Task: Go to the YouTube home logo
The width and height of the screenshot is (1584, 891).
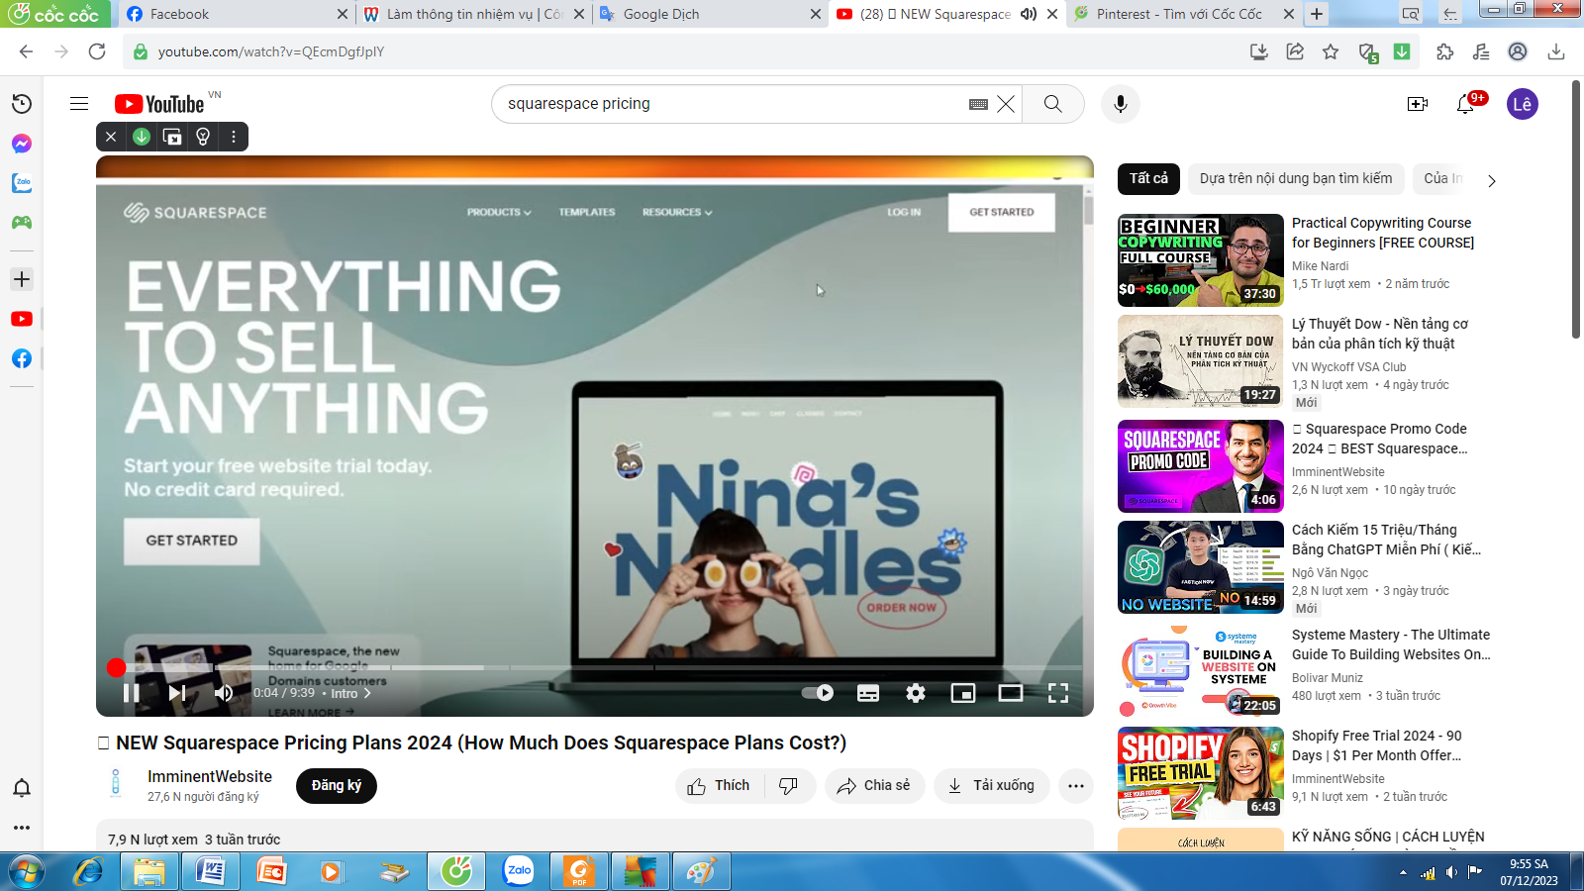Action: [160, 104]
